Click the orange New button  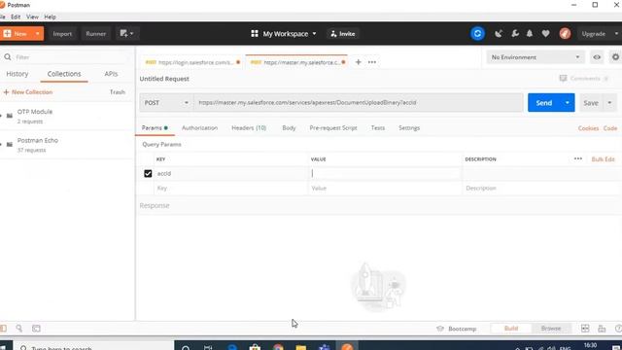17,34
